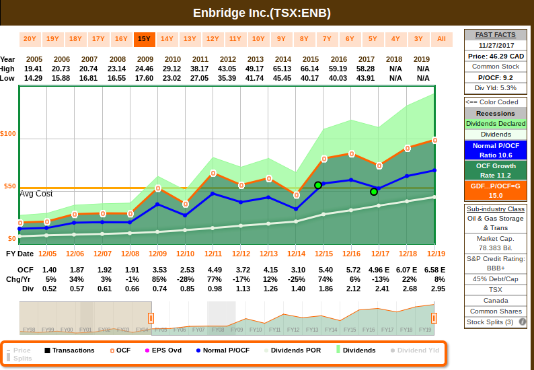The image size is (534, 370).
Task: Click the green transaction marker near 12/15
Action: (318, 186)
